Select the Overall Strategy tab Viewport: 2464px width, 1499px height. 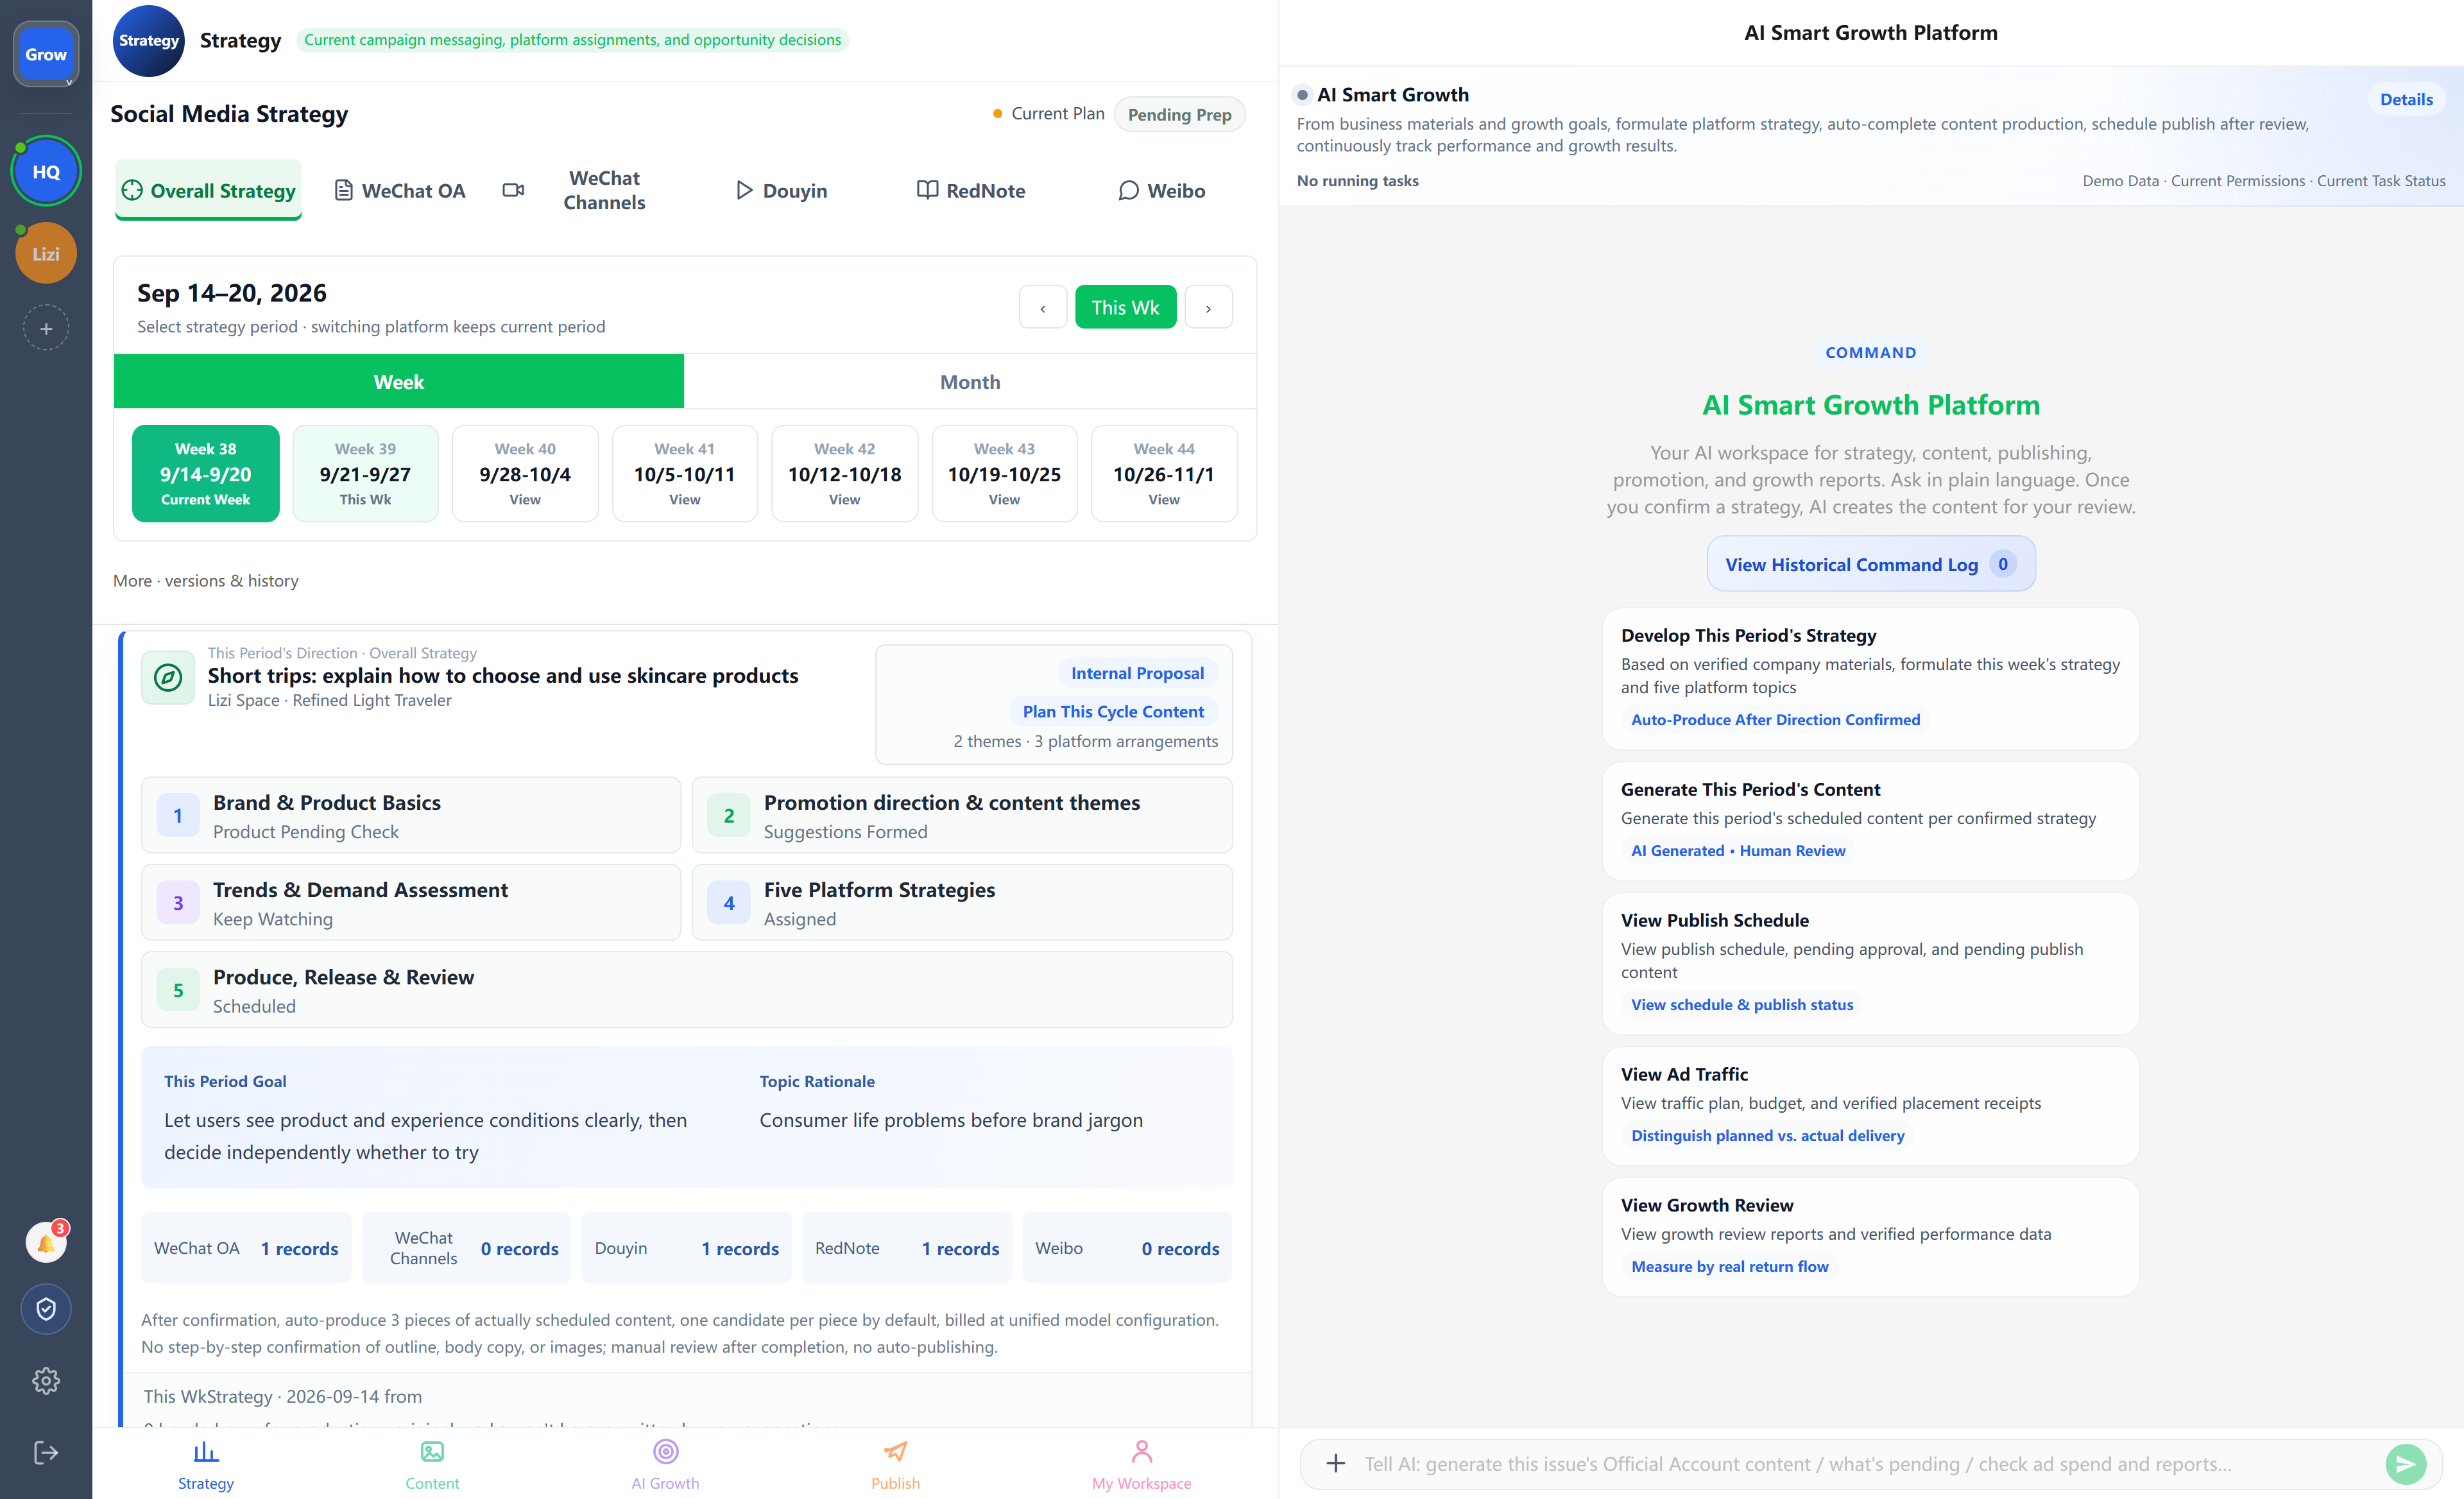click(208, 190)
